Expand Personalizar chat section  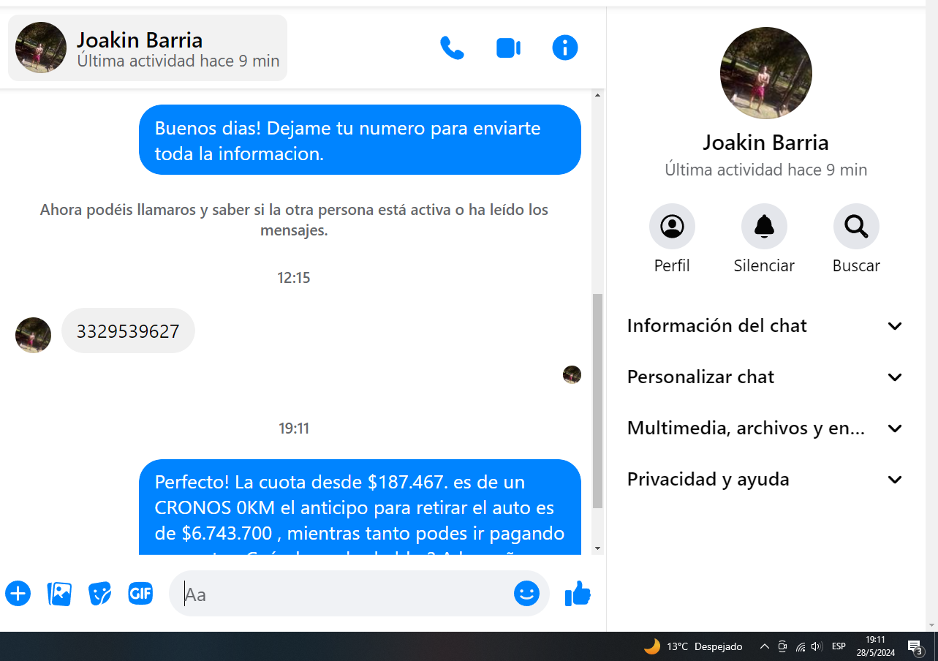point(765,377)
